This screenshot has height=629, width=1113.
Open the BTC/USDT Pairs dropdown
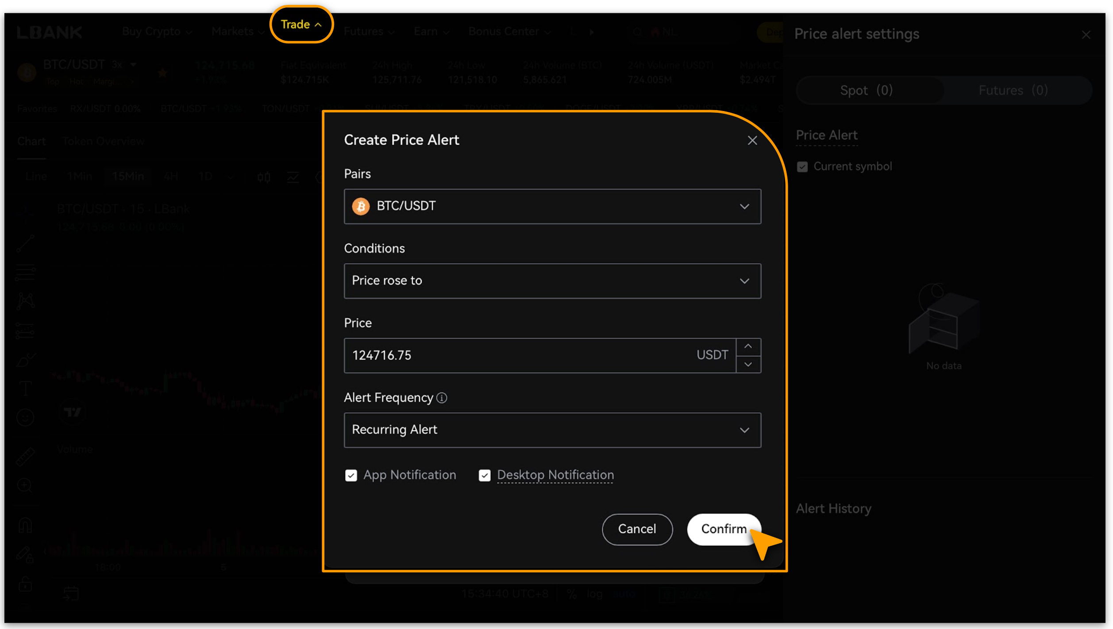pos(552,207)
